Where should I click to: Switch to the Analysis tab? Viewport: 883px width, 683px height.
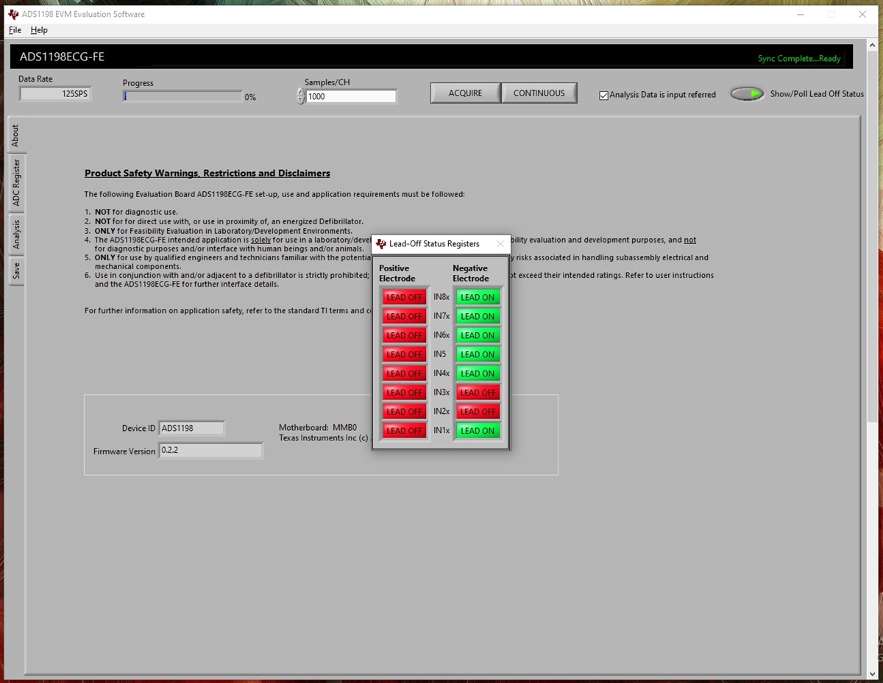tap(16, 234)
